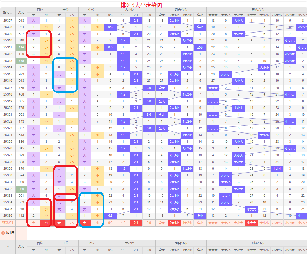Click prize number 618 for issue 25307
Image resolution: width=307 pixels, height=254 pixels.
point(21,21)
